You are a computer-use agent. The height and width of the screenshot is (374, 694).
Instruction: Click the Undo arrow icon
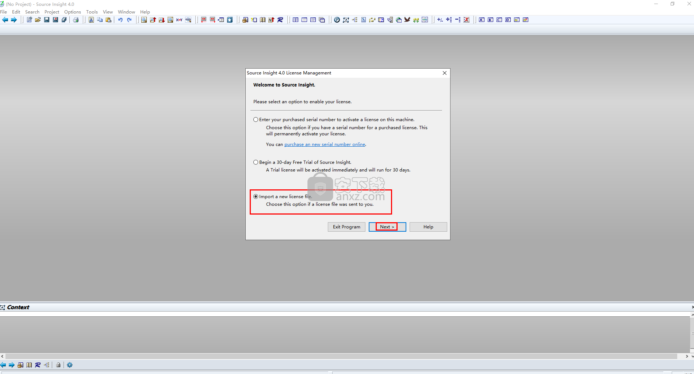coord(120,20)
